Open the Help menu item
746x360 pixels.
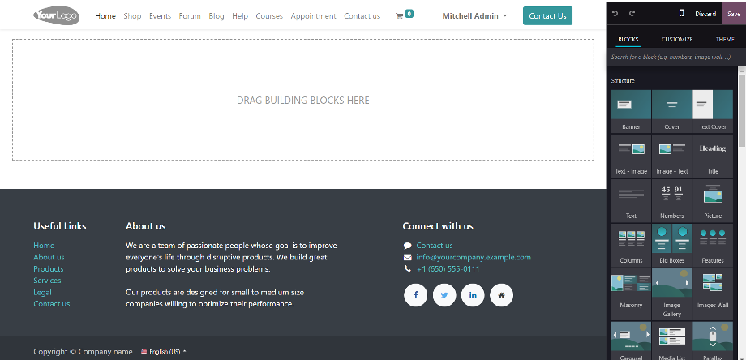pos(240,15)
